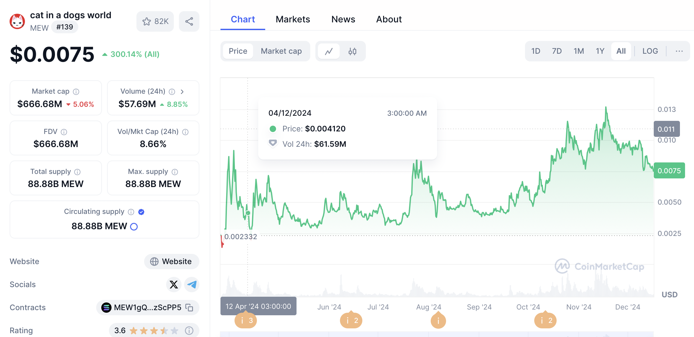Expand Volume (24h) details chevron

coord(182,92)
